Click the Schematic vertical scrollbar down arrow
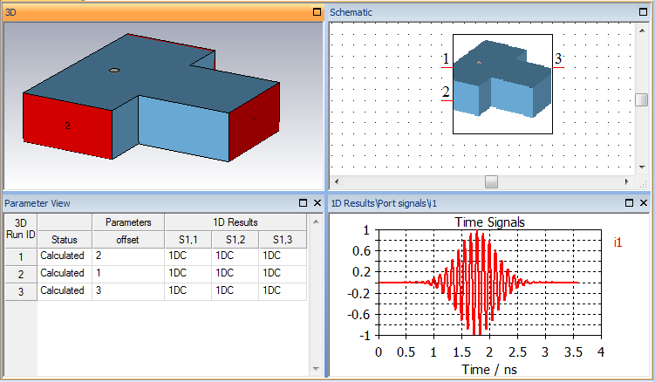655x382 pixels. point(642,167)
